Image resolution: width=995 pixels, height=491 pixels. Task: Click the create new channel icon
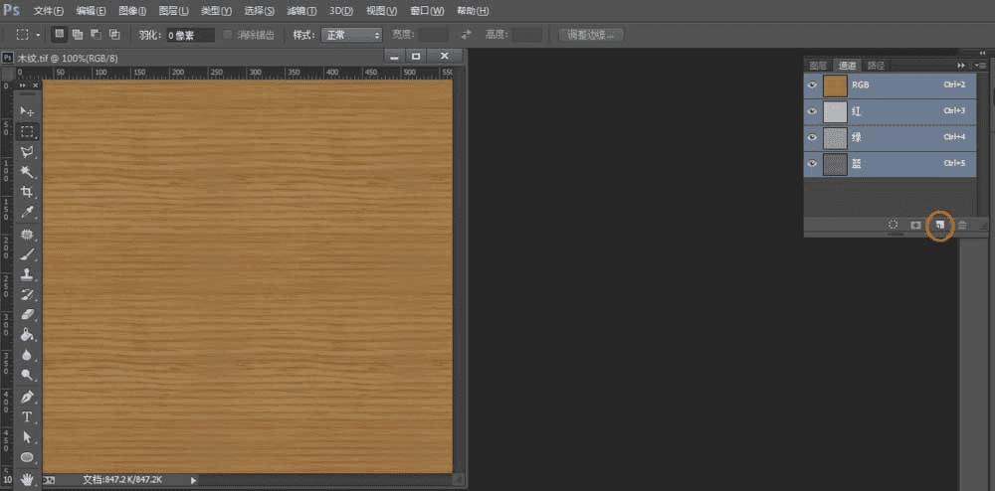[x=939, y=226]
